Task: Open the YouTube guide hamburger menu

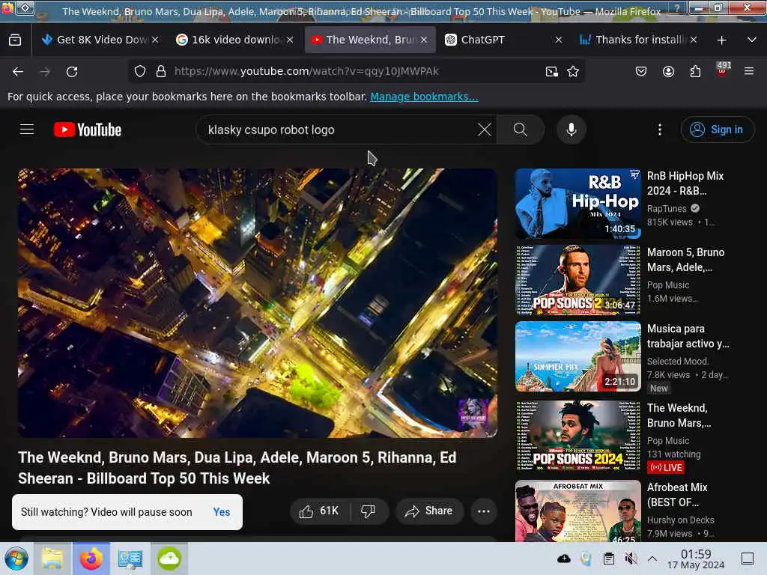Action: (27, 130)
